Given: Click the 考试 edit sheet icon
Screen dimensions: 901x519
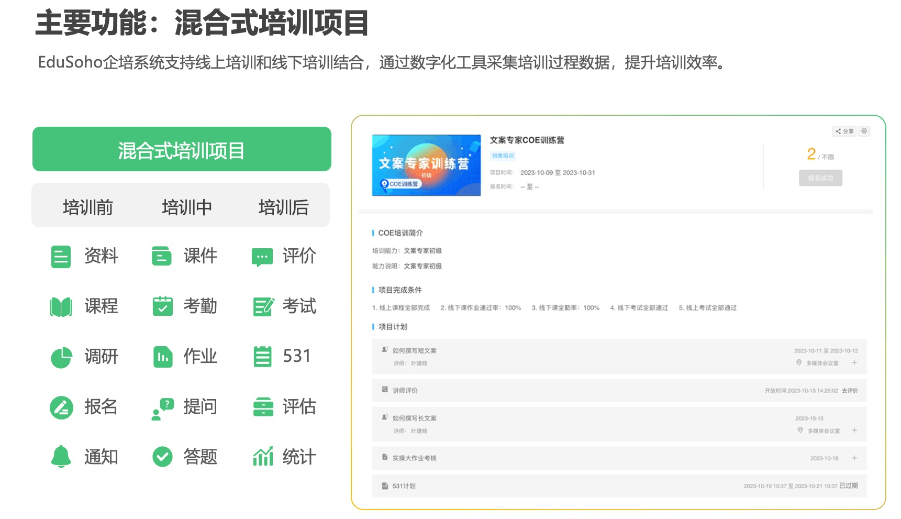Looking at the screenshot, I should (263, 306).
